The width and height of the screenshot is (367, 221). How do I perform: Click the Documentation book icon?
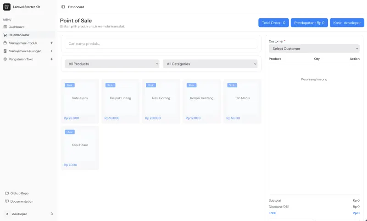point(7,201)
